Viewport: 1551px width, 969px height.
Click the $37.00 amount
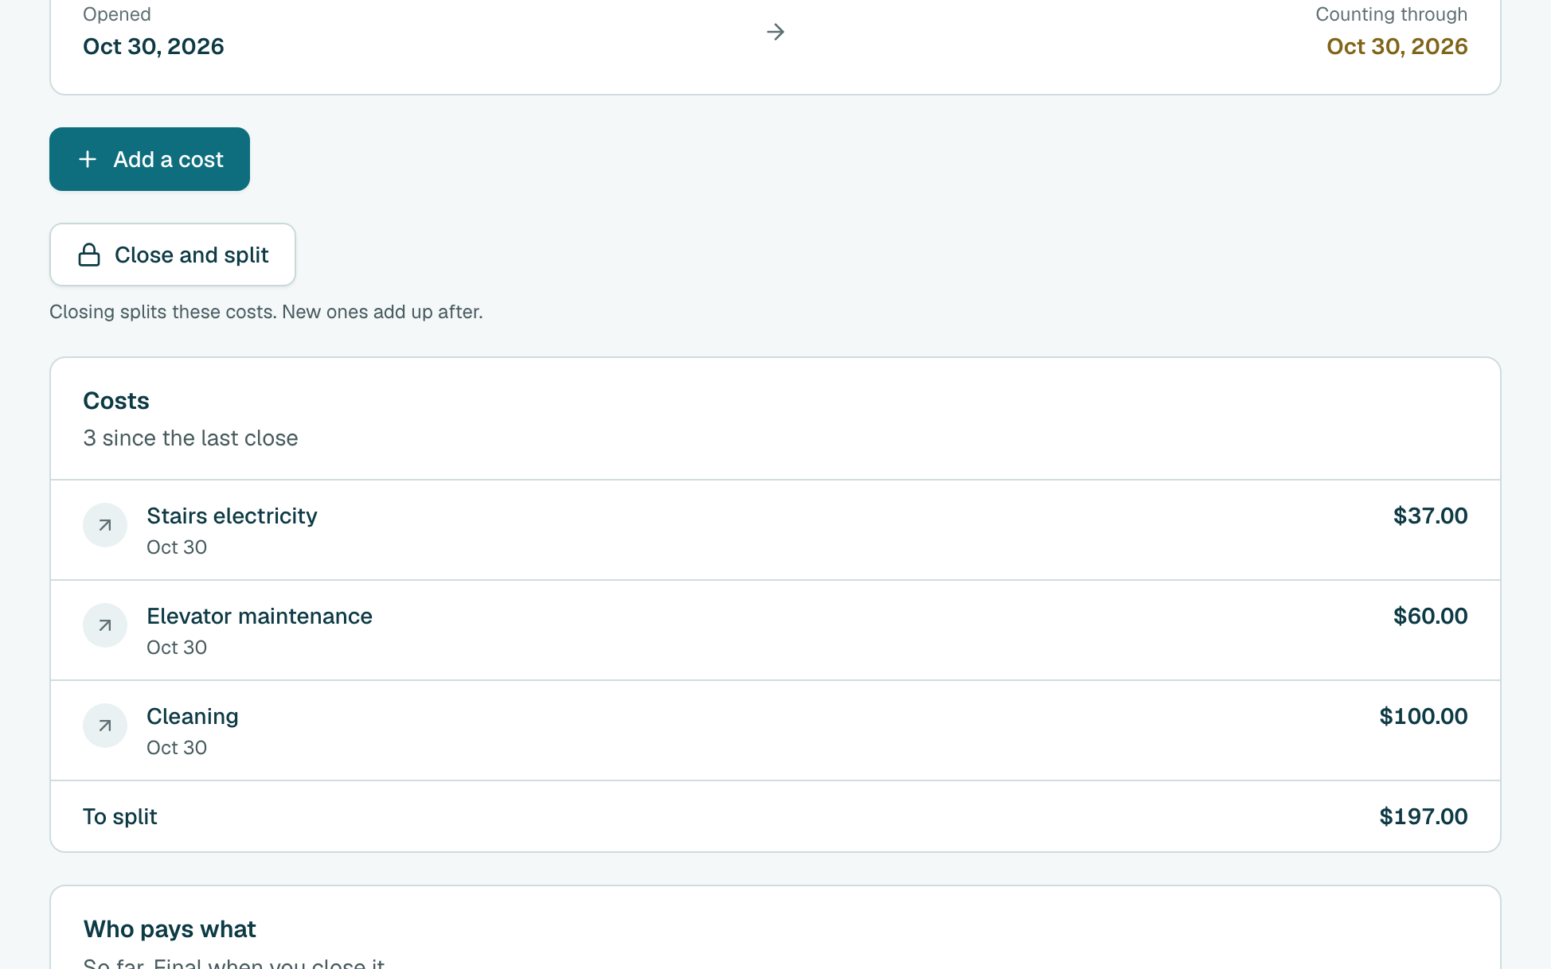click(1430, 516)
